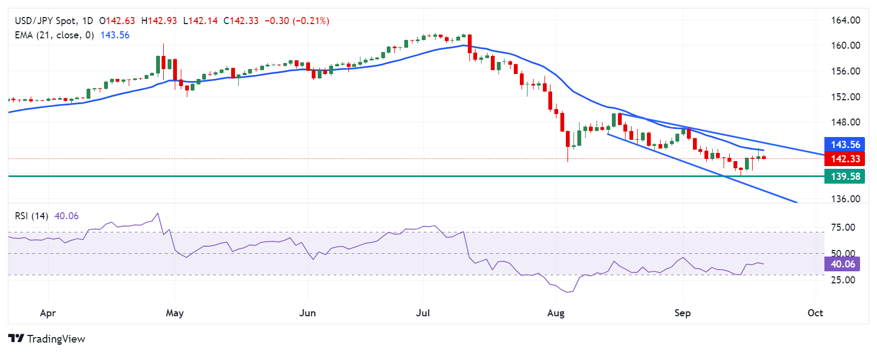Image resolution: width=877 pixels, height=353 pixels.
Task: Click the May label on time axis
Action: (175, 313)
